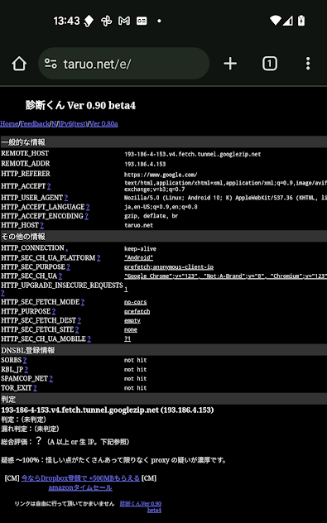
Task: Click help mark next to SPAMCOP_NET
Action: click(x=50, y=378)
